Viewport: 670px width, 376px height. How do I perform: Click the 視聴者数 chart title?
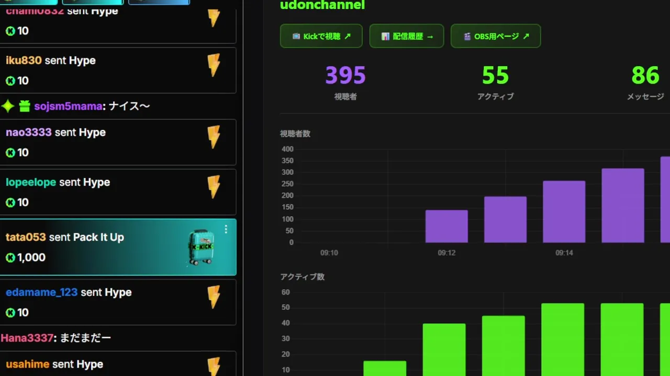(x=295, y=134)
